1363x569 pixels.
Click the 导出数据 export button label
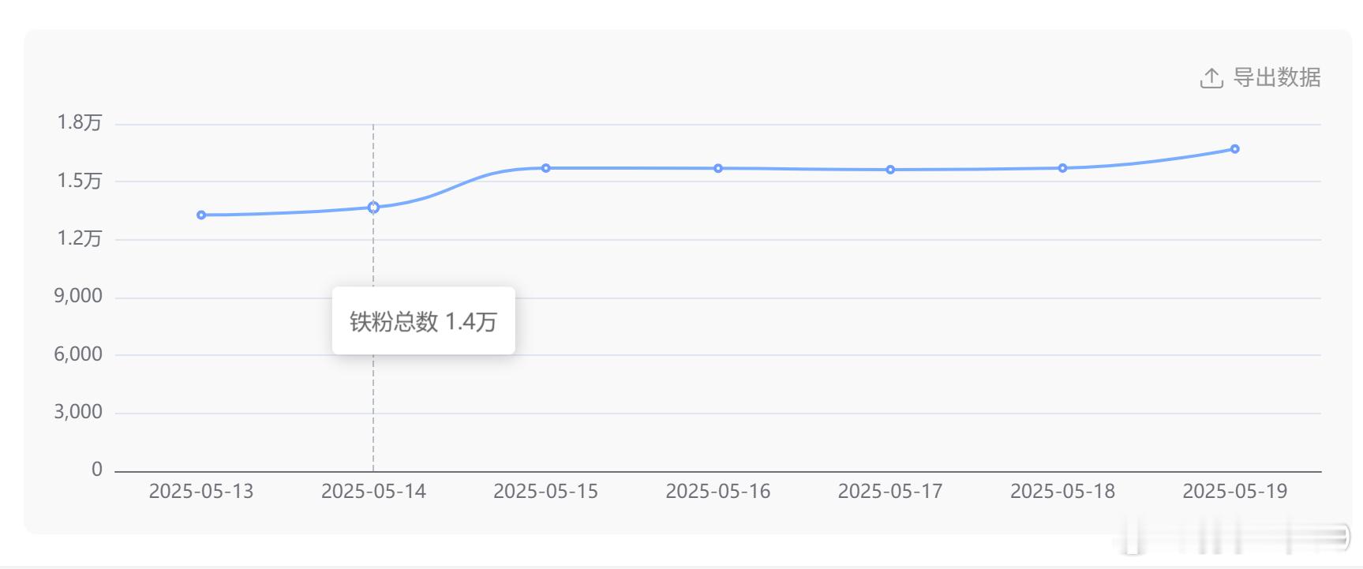click(x=1277, y=77)
